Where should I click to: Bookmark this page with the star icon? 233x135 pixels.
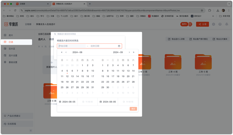click(202, 11)
